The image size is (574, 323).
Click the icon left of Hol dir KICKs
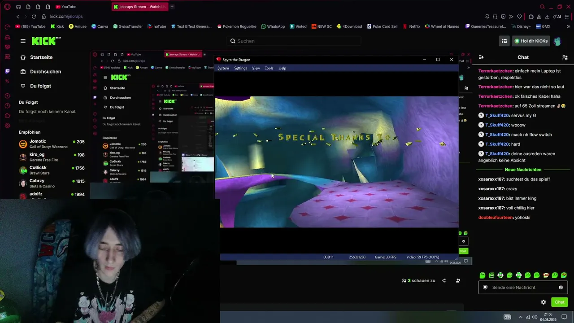504,41
